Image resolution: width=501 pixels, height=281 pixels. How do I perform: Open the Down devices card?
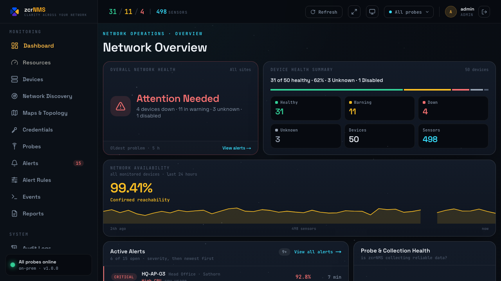tap(453, 108)
